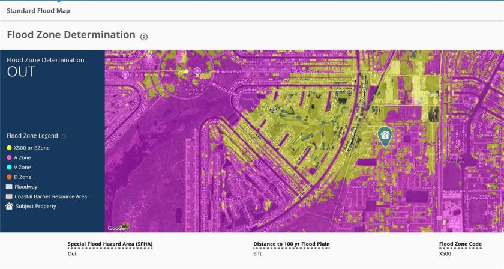This screenshot has height=269, width=504.
Task: Click the Google logo on the map
Action: 116,228
